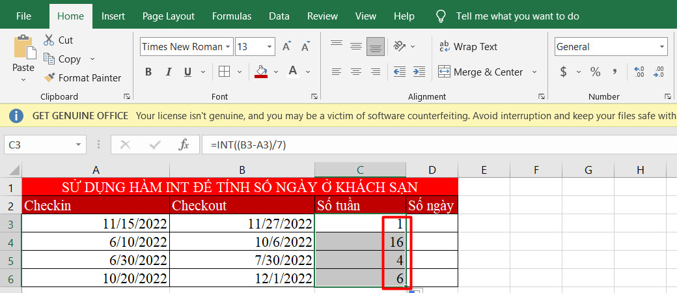Toggle Bottom Align vertical alignment
The width and height of the screenshot is (677, 293).
click(375, 46)
